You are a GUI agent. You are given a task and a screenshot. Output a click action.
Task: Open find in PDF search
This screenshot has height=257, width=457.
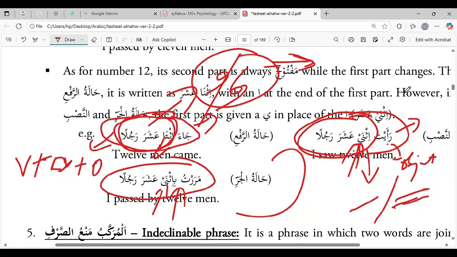point(336,40)
